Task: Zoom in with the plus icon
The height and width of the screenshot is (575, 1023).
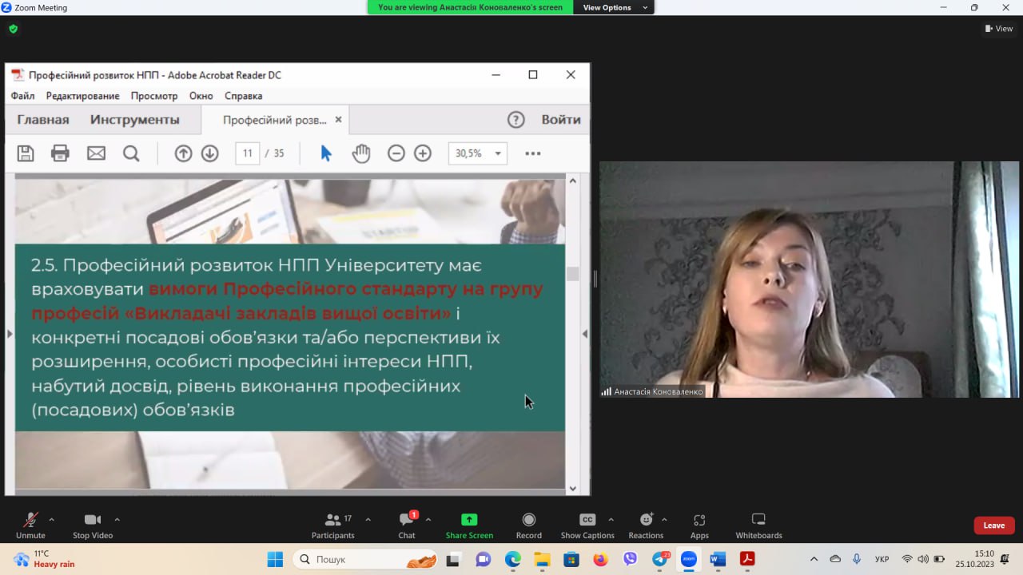Action: [x=423, y=153]
